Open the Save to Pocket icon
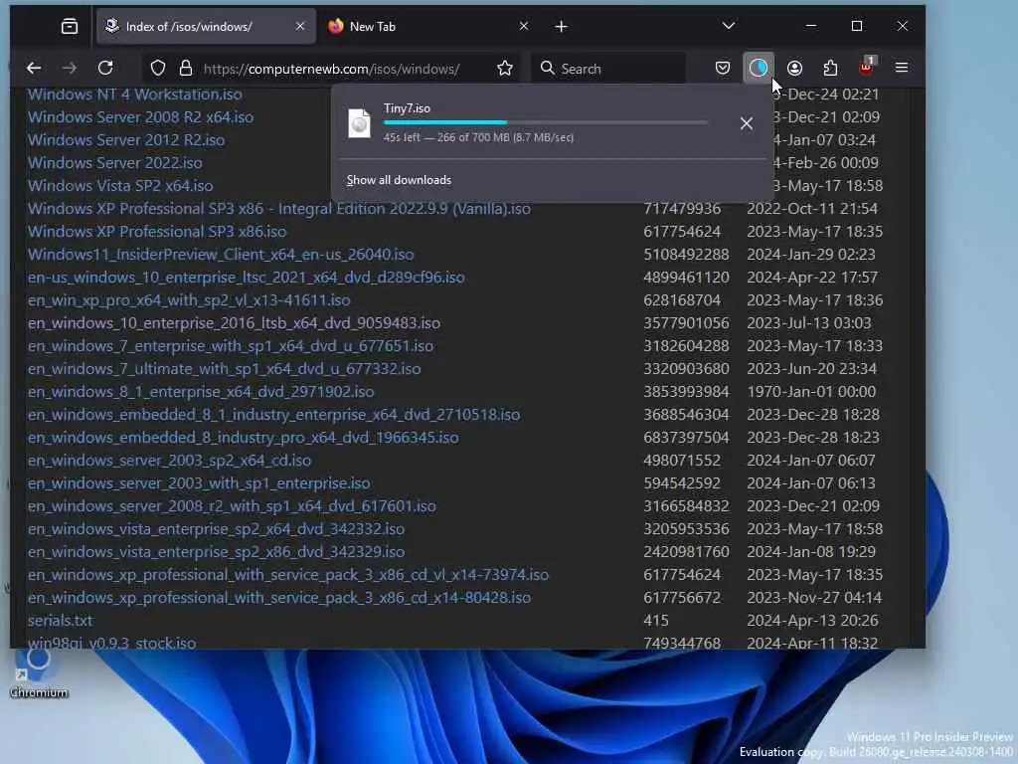The image size is (1018, 764). tap(723, 69)
